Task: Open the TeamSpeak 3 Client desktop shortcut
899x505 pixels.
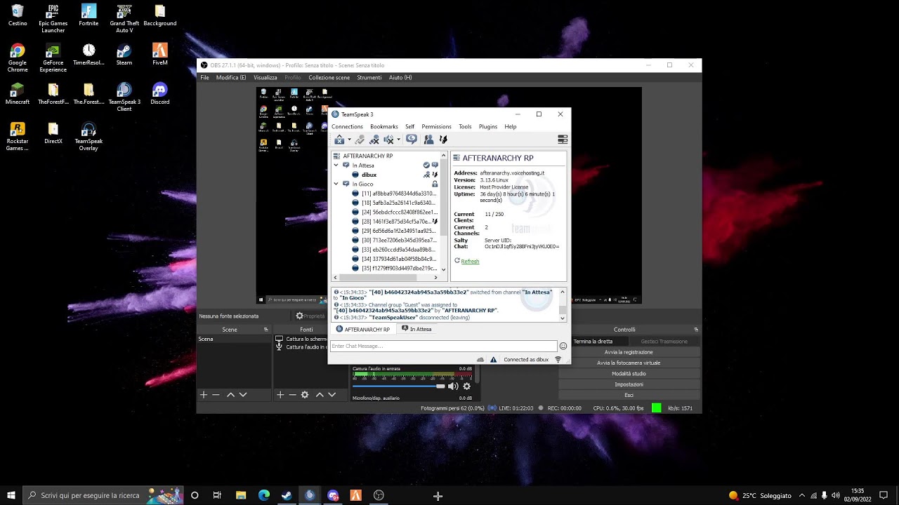Action: (x=124, y=98)
